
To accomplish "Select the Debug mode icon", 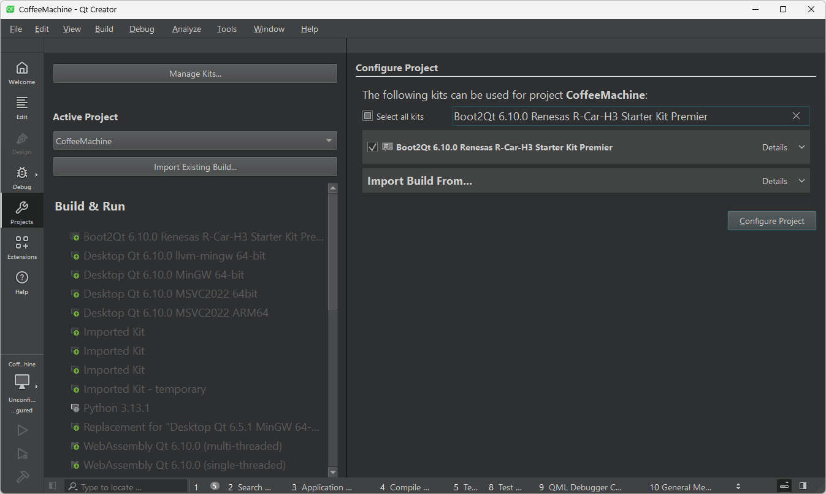I will coord(20,177).
